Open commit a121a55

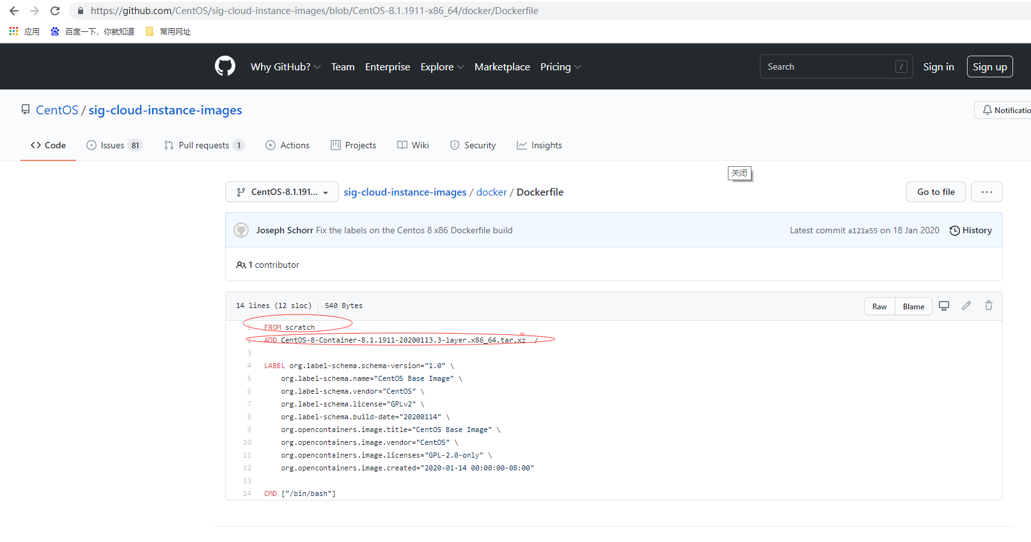[863, 231]
